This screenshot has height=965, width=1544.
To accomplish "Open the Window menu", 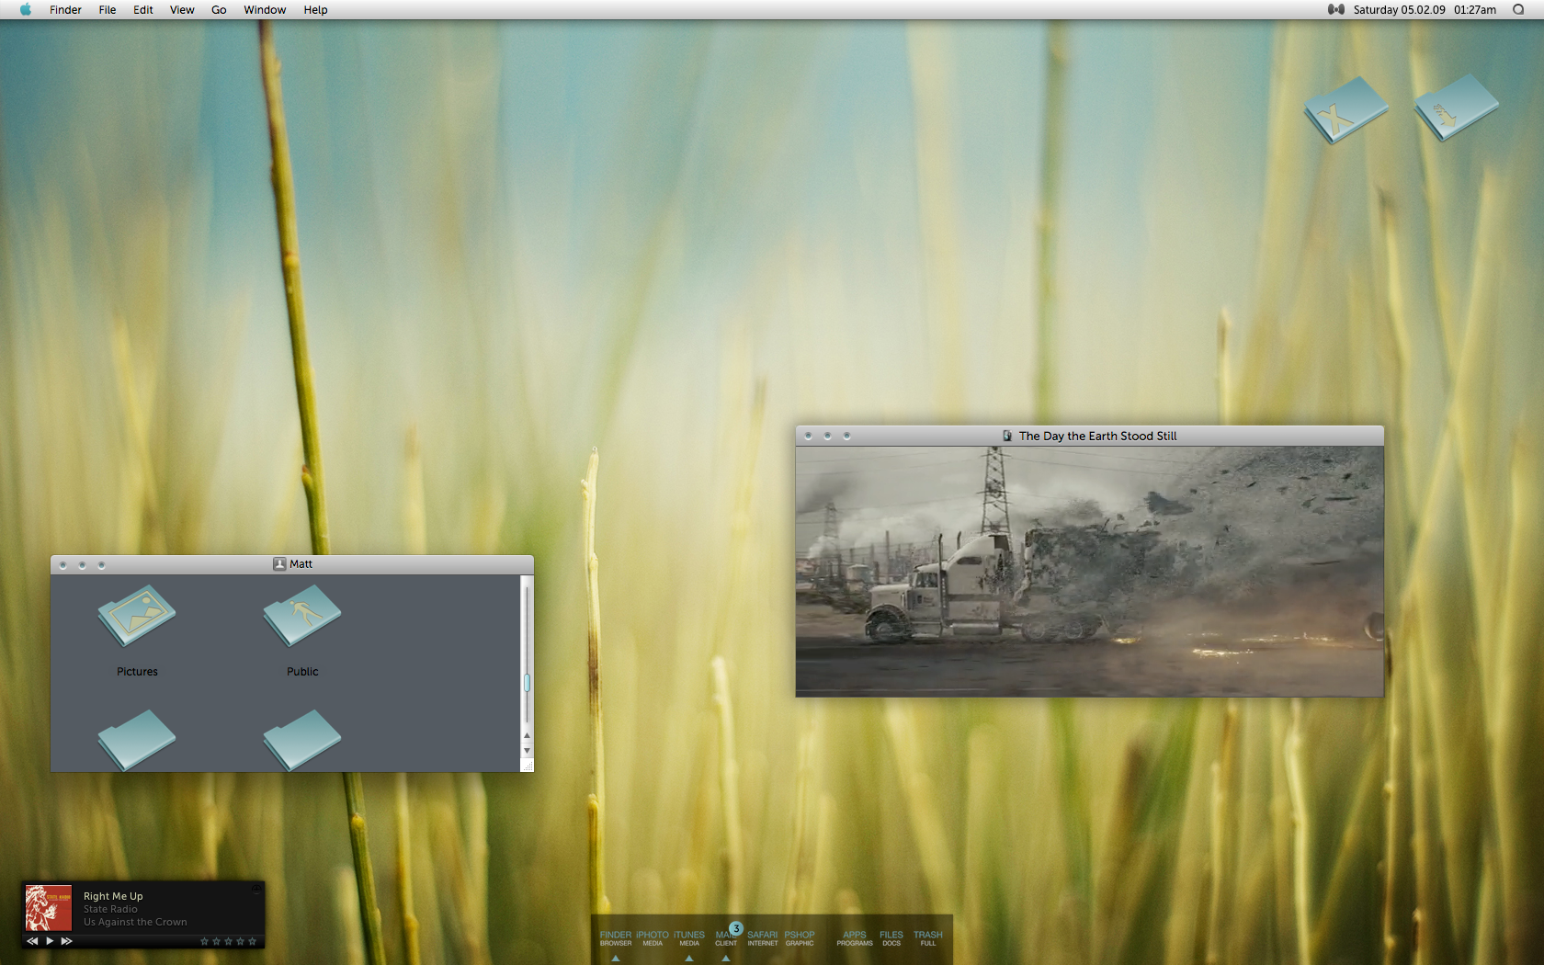I will 265,10.
